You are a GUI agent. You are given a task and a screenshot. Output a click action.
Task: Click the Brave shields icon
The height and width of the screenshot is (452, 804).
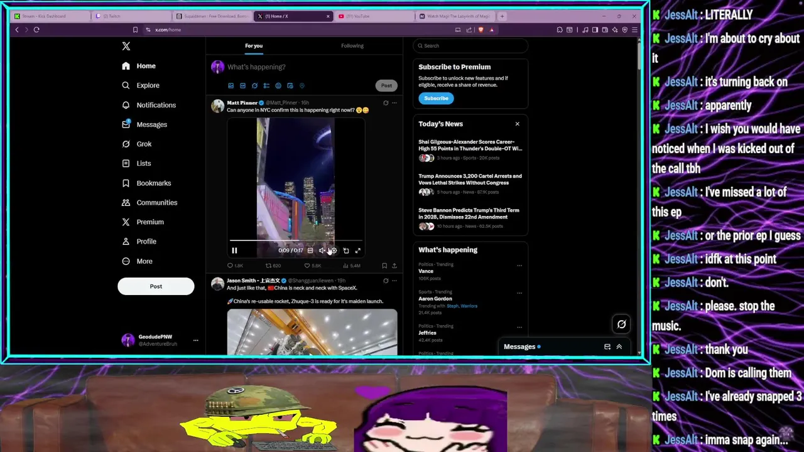point(481,30)
